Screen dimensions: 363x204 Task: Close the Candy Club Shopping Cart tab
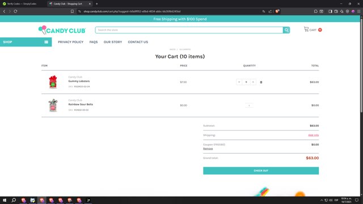pos(90,4)
